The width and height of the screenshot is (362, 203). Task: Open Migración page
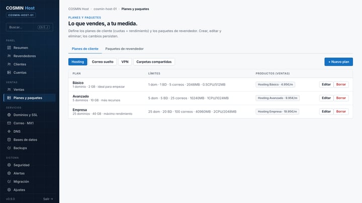(30, 181)
